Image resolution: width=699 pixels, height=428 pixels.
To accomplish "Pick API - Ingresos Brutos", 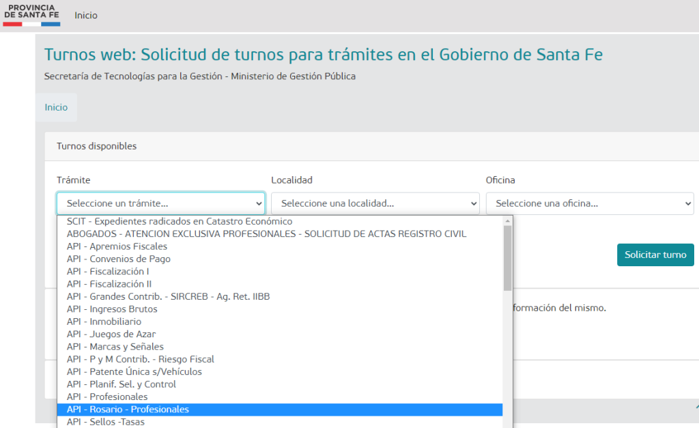I will [112, 309].
